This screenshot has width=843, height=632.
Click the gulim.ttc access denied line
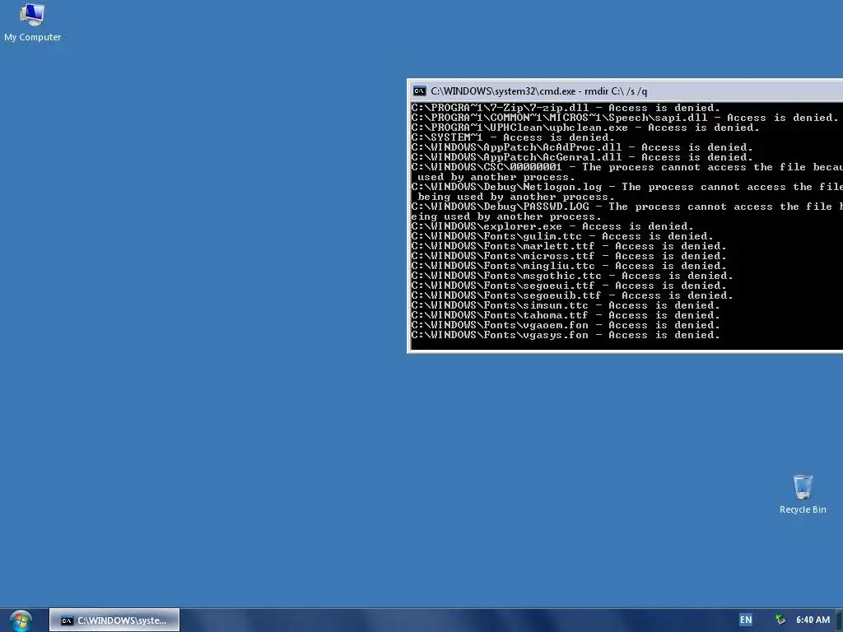click(x=561, y=236)
